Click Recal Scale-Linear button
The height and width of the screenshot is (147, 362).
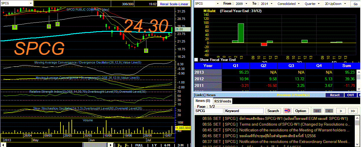point(174,4)
